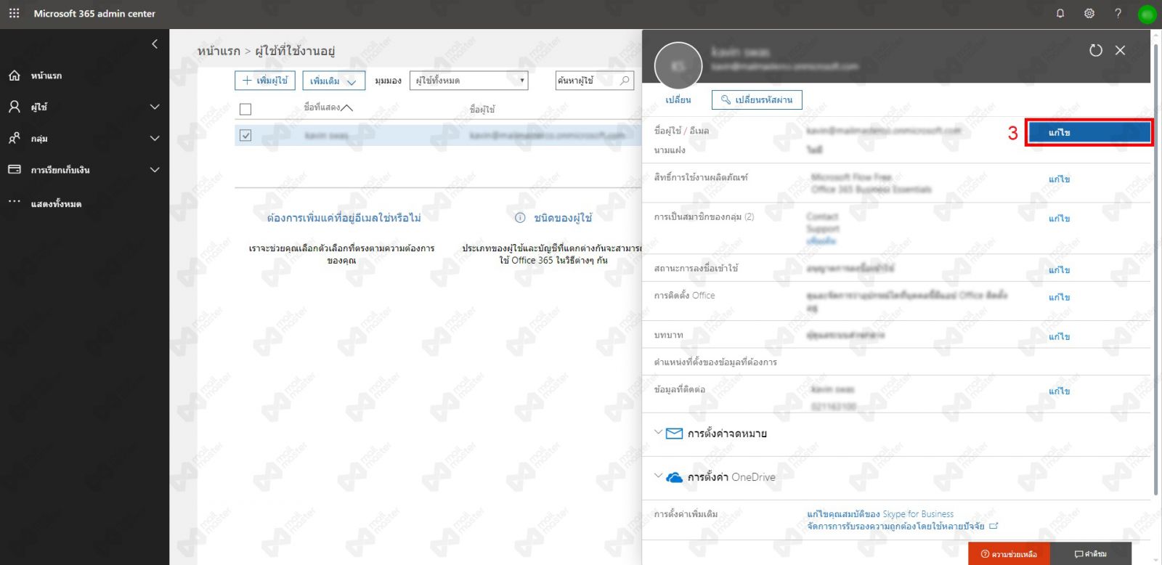Click the search magnifier icon
Viewport: 1162px width, 565px height.
click(x=625, y=81)
